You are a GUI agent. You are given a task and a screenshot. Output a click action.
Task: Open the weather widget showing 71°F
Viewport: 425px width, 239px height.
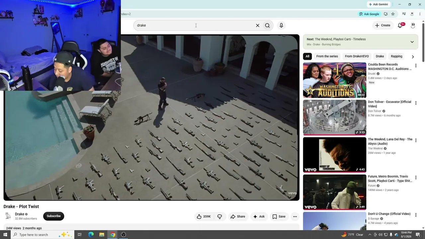352,235
